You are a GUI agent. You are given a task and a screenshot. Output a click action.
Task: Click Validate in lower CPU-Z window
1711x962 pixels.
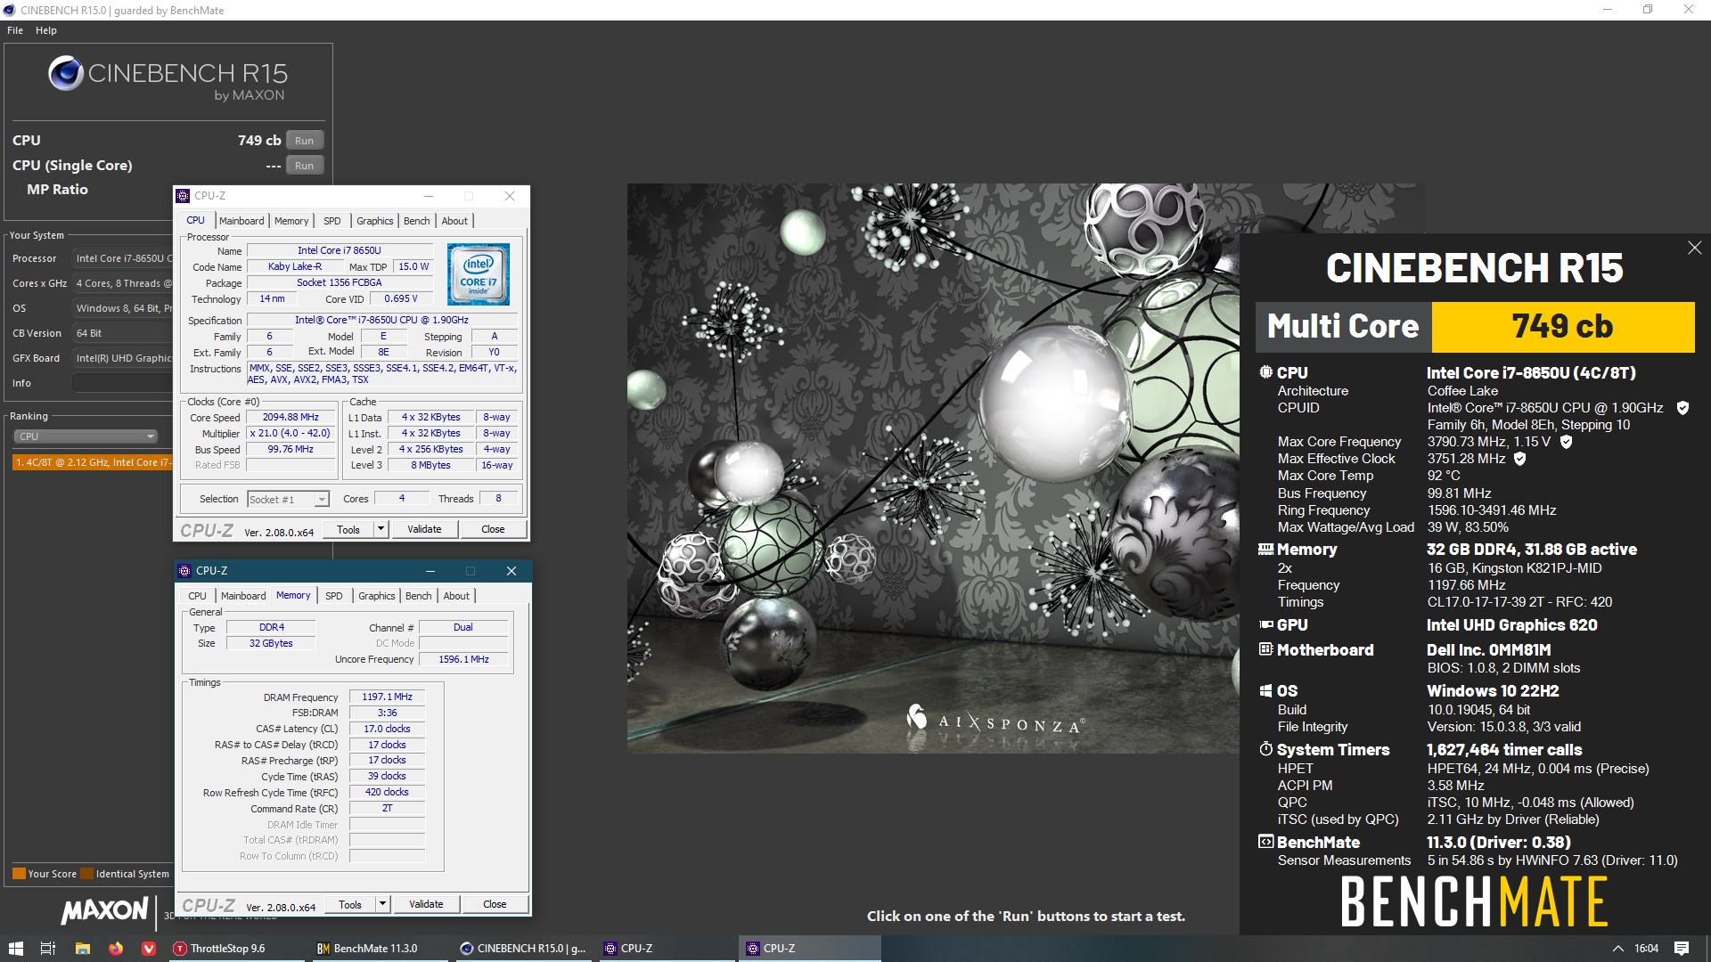pyautogui.click(x=426, y=904)
